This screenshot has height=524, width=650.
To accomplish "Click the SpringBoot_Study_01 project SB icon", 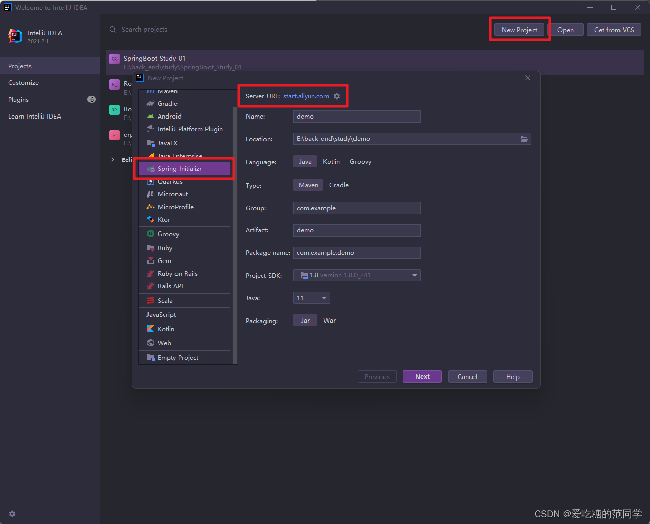I will [x=114, y=59].
